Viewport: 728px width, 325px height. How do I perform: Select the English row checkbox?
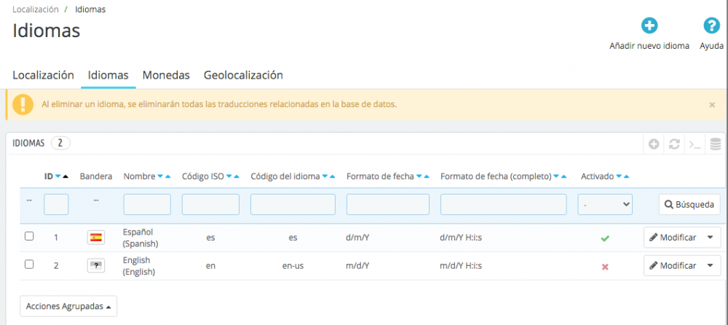29,265
